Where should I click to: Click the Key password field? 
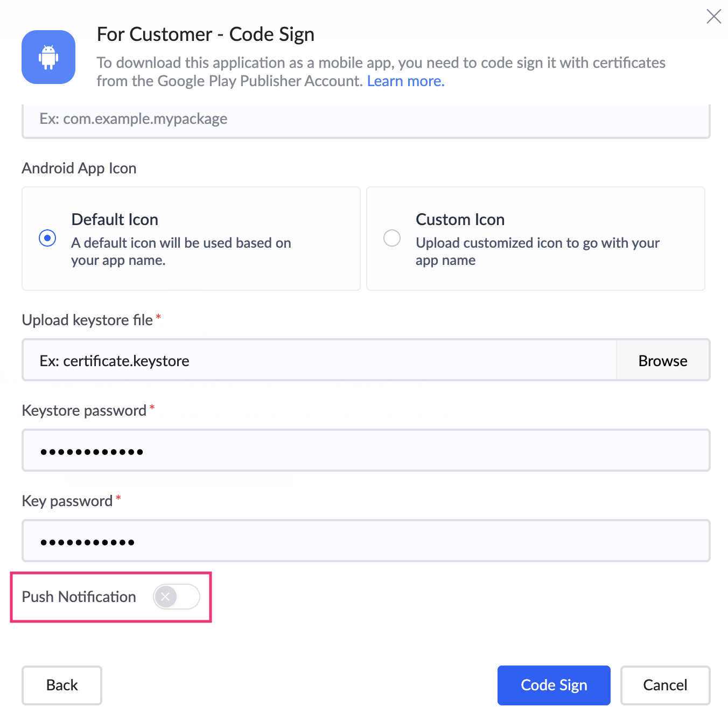point(366,541)
